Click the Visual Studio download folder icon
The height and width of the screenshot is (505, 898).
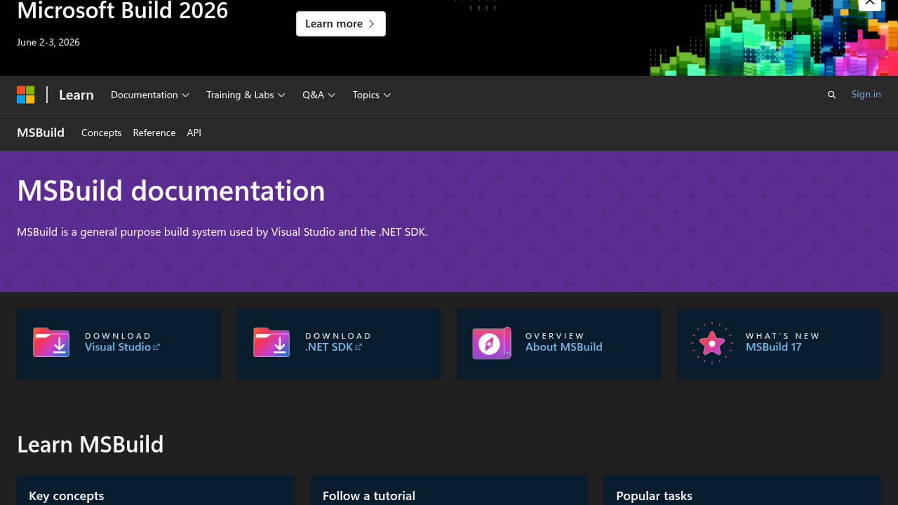tap(51, 343)
